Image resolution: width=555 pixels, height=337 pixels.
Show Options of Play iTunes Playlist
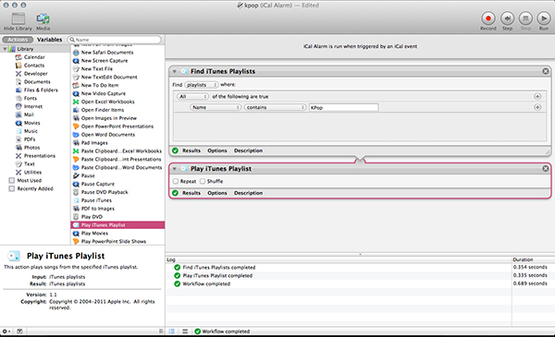click(217, 193)
